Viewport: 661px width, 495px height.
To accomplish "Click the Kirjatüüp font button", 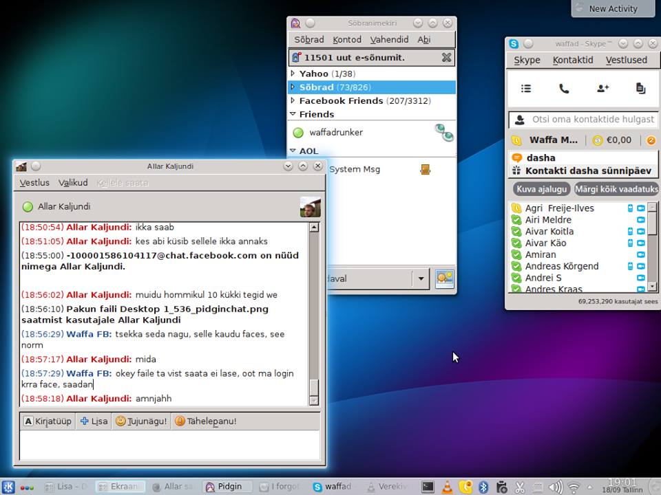I will click(x=48, y=421).
